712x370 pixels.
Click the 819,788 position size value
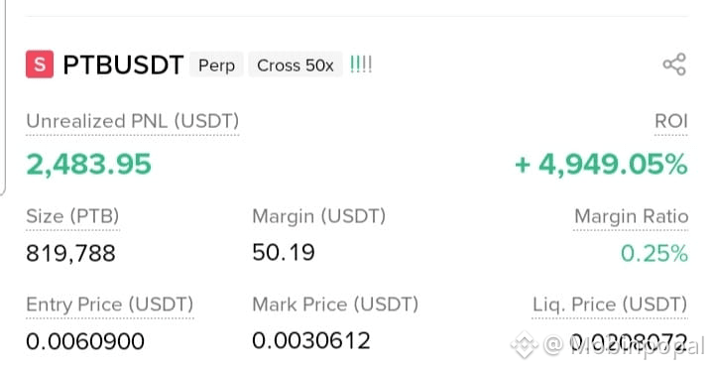[x=70, y=253]
